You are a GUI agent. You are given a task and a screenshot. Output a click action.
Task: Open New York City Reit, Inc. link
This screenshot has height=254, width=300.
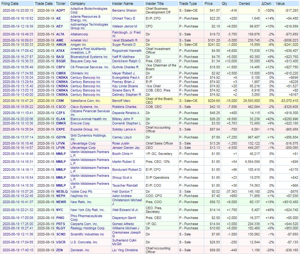[x=88, y=210]
